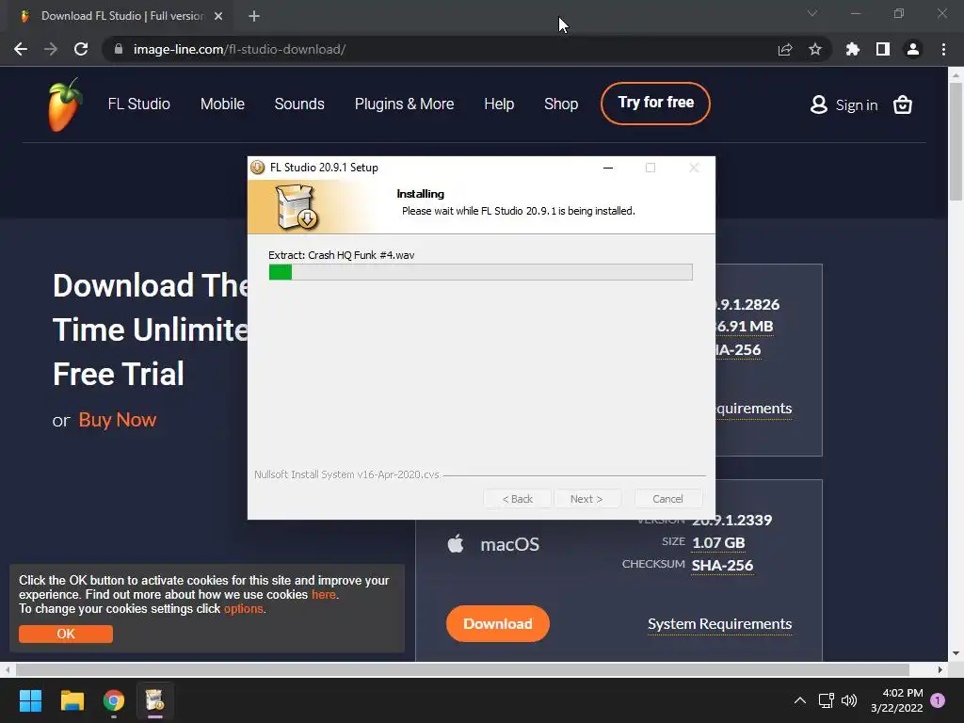Screen dimensions: 964x723
Task: Open cookie info 'here' link
Action: (324, 595)
